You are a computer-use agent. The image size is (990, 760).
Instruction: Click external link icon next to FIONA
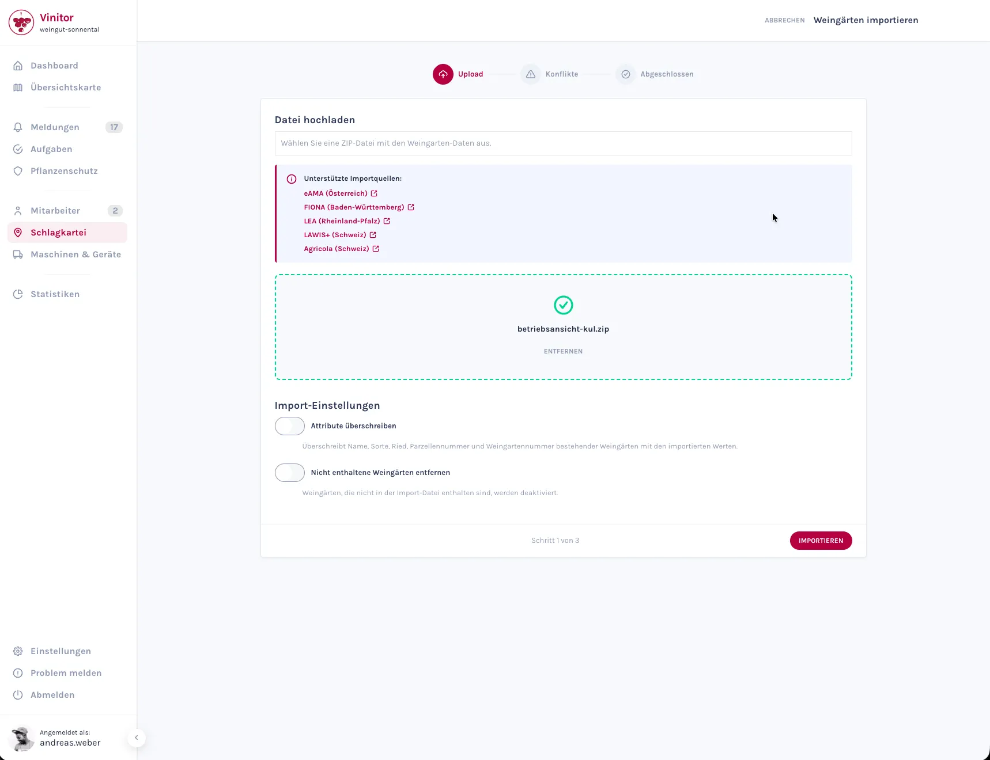[411, 207]
